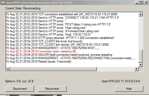Select 'TCP connection established with' log line

click(x=62, y=14)
